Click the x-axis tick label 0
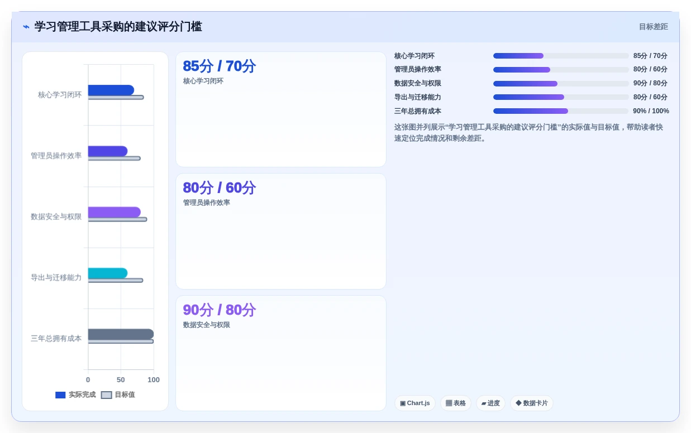This screenshot has height=433, width=691. (x=88, y=380)
